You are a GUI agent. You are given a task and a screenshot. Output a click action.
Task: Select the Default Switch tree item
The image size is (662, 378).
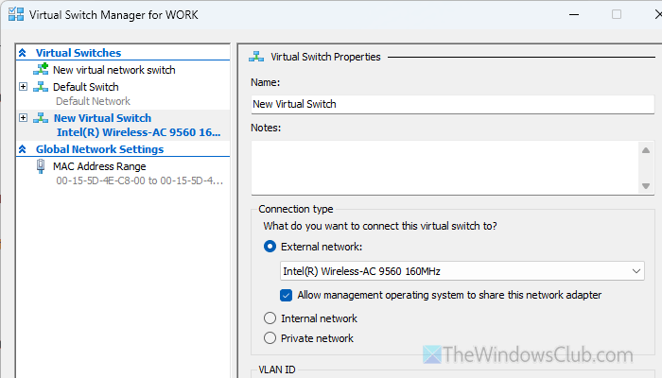click(86, 87)
